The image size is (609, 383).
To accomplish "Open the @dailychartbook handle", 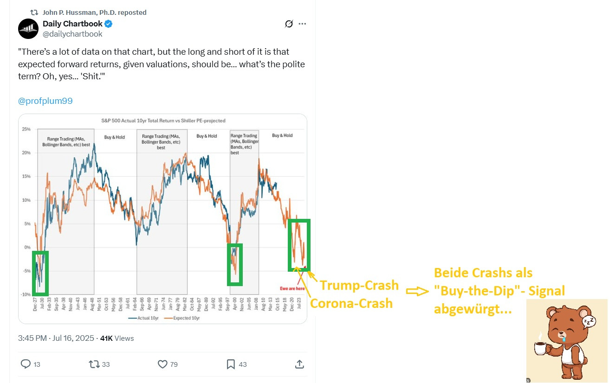I will click(x=72, y=34).
